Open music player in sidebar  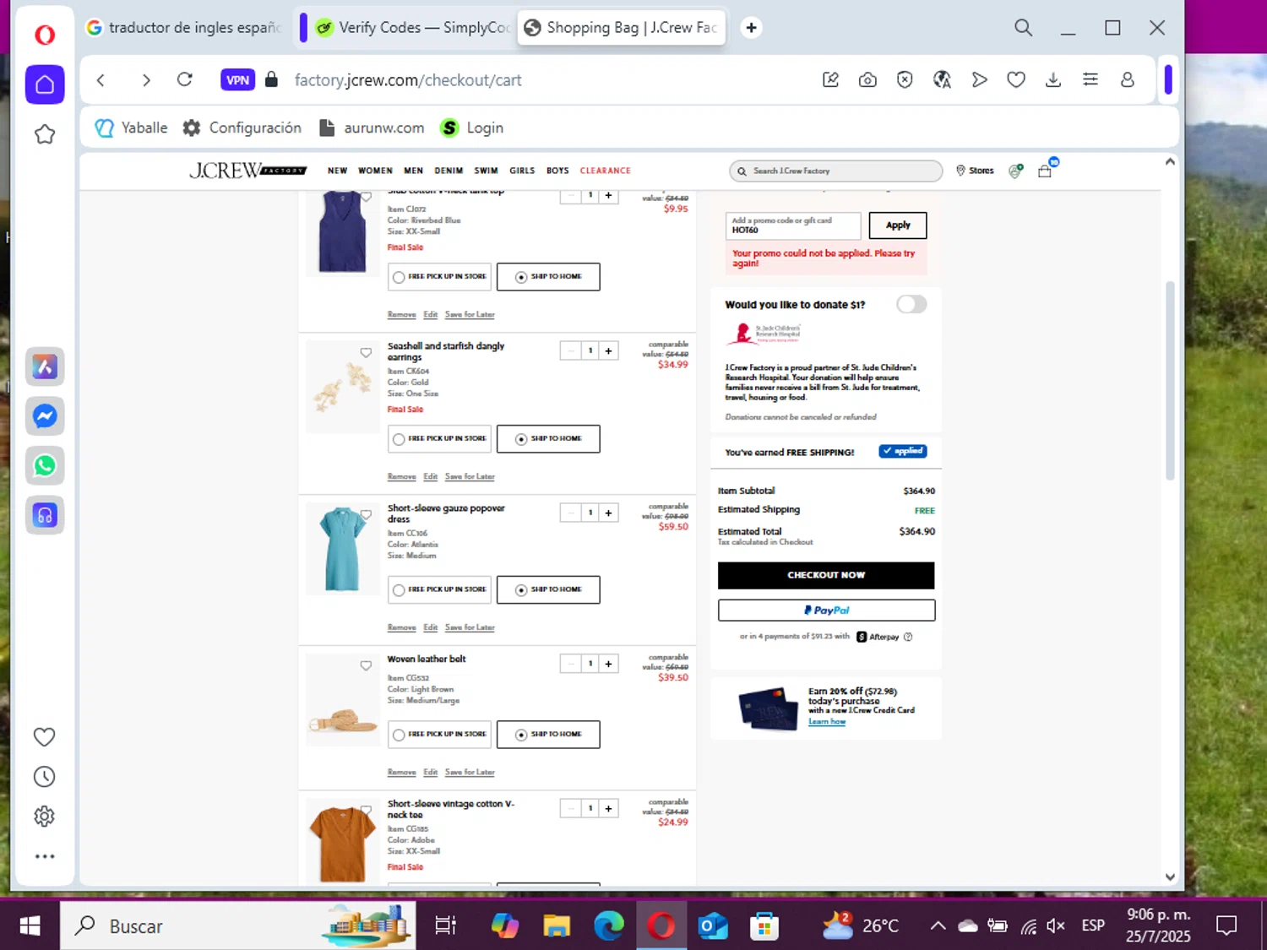coord(45,515)
